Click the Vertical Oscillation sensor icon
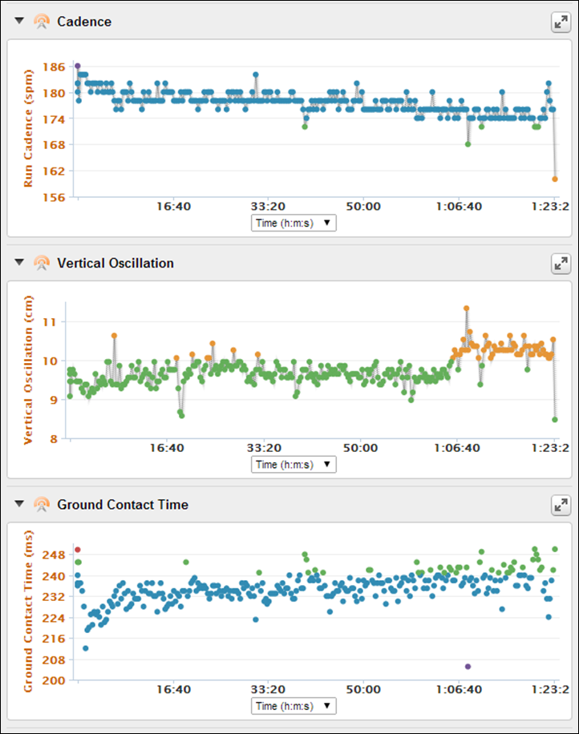The image size is (579, 734). click(42, 263)
